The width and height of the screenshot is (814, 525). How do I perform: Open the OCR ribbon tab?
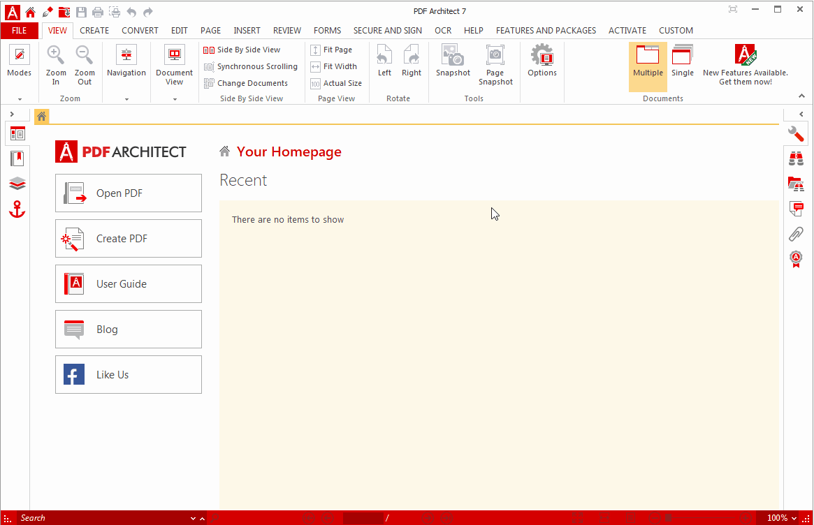[443, 31]
